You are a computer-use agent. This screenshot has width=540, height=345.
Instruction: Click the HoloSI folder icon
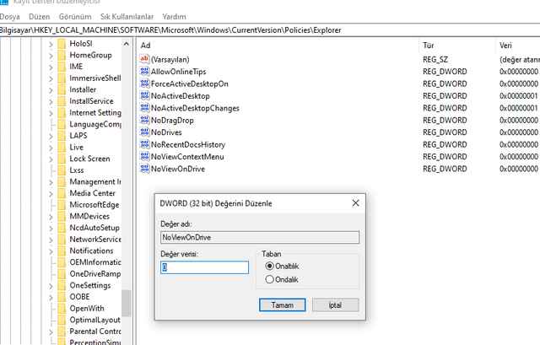pyautogui.click(x=62, y=43)
